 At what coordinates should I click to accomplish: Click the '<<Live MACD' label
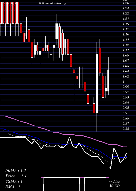[115, 184]
